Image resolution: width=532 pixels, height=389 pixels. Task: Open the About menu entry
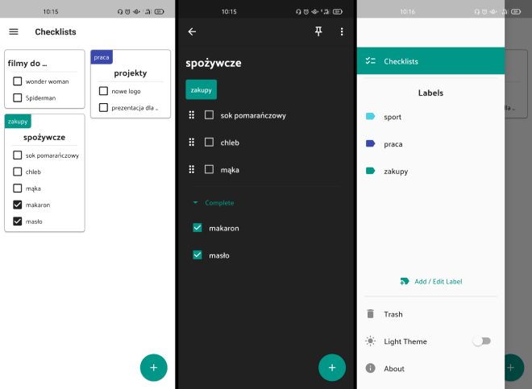pyautogui.click(x=394, y=369)
